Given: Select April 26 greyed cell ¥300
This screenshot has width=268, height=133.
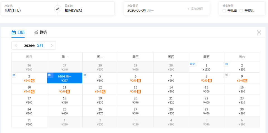Looking at the screenshot, I should click(x=29, y=67).
